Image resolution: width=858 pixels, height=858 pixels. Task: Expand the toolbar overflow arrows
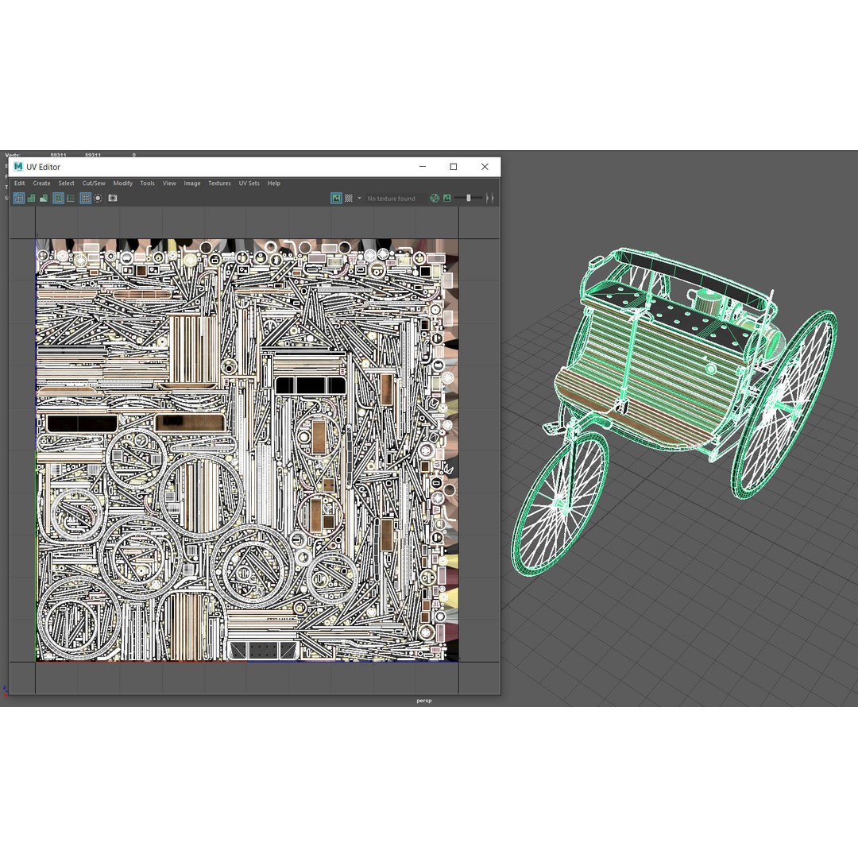489,198
